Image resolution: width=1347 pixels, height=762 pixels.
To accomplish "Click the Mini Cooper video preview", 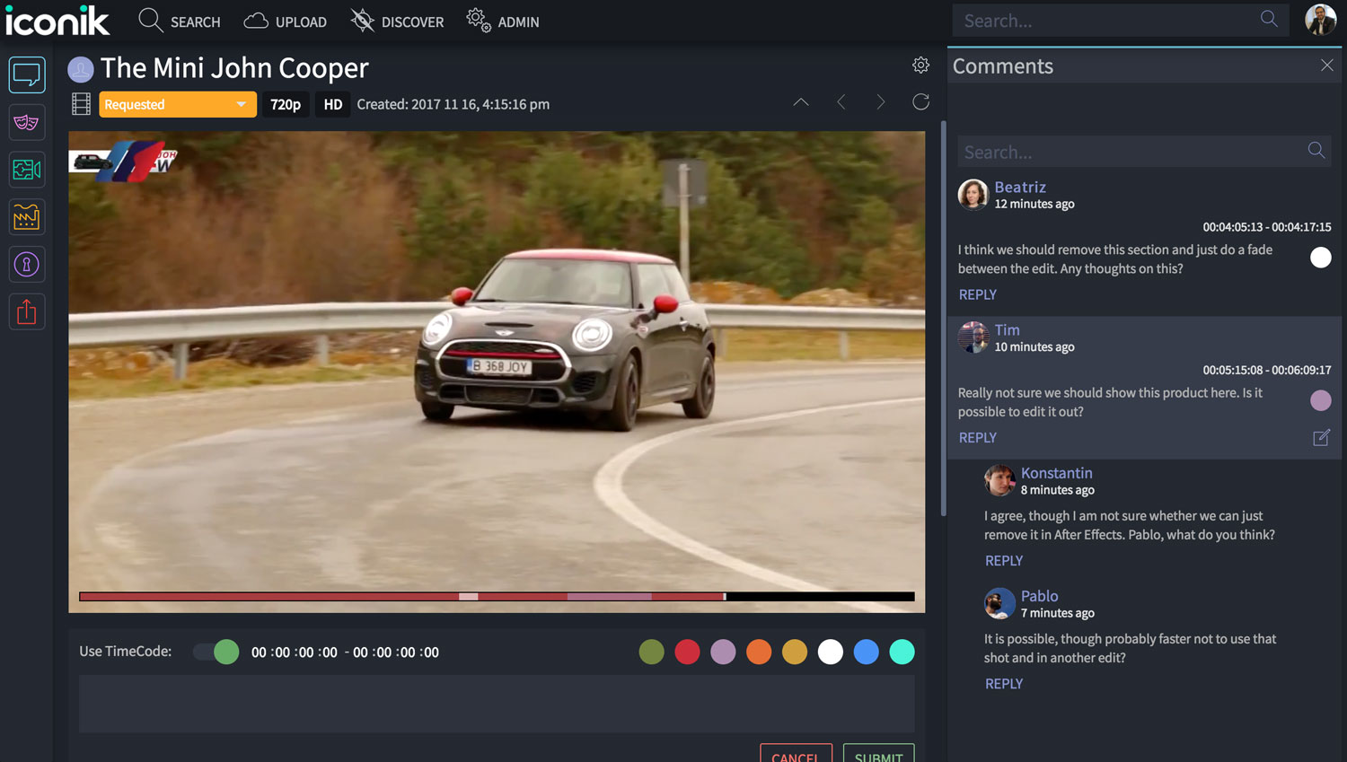I will point(497,372).
